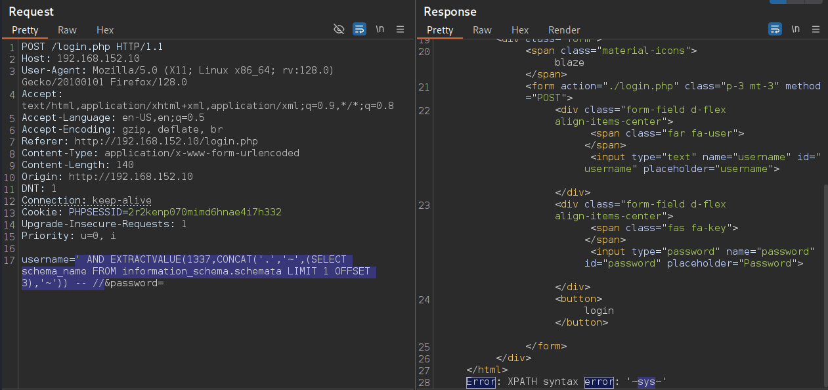The width and height of the screenshot is (828, 390).
Task: Click the 'Host: 192.168.152.10' header line
Action: [x=80, y=58]
